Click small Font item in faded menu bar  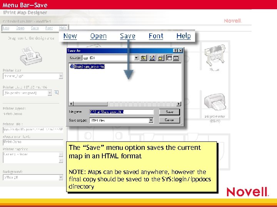[x=49, y=28]
